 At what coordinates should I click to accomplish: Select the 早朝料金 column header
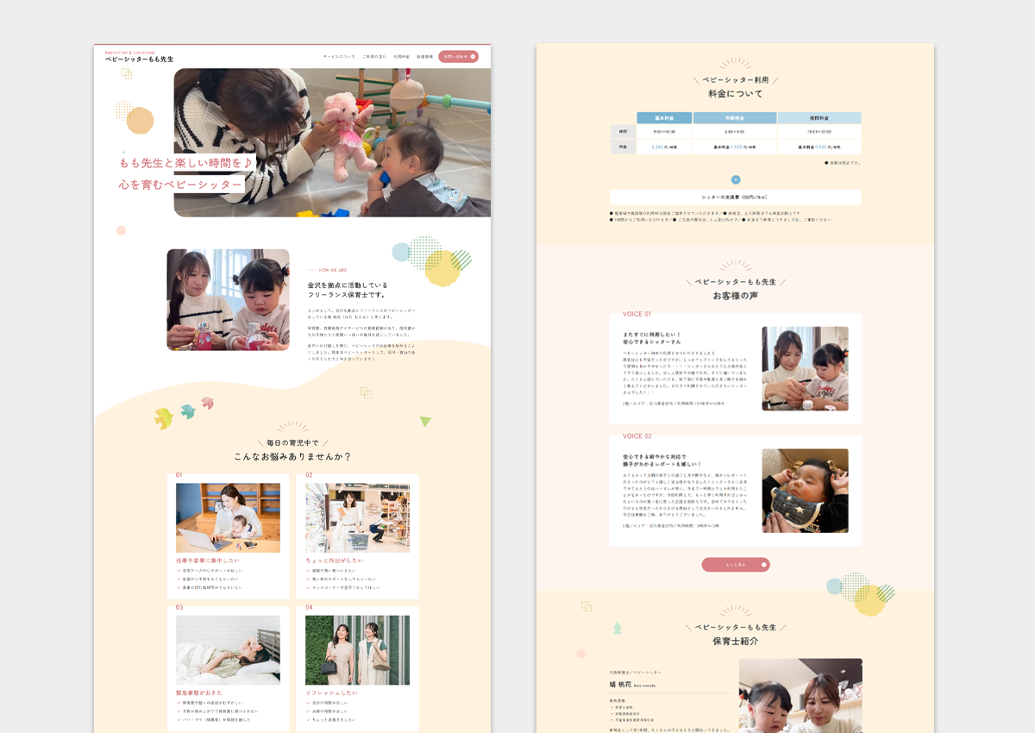(x=735, y=118)
